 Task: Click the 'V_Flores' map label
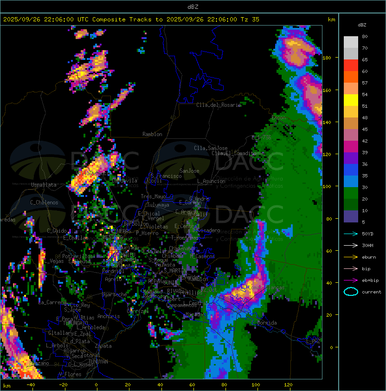70,375
